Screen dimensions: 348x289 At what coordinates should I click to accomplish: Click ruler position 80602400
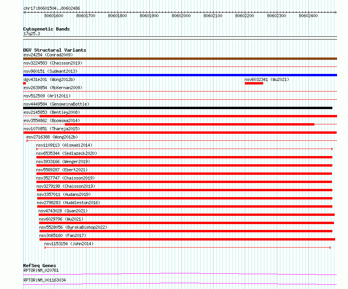[308, 16]
